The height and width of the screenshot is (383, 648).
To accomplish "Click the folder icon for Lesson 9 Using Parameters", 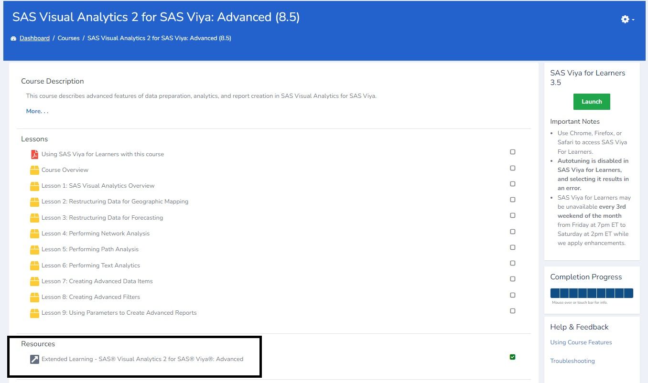I will pyautogui.click(x=34, y=313).
